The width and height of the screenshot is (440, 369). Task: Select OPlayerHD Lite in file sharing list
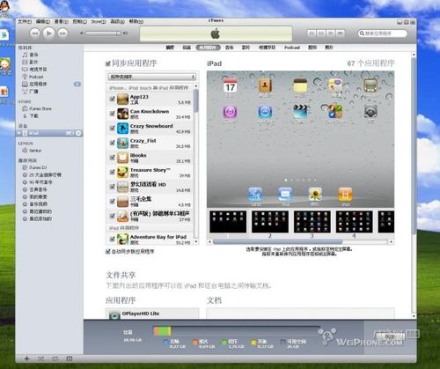pyautogui.click(x=152, y=314)
